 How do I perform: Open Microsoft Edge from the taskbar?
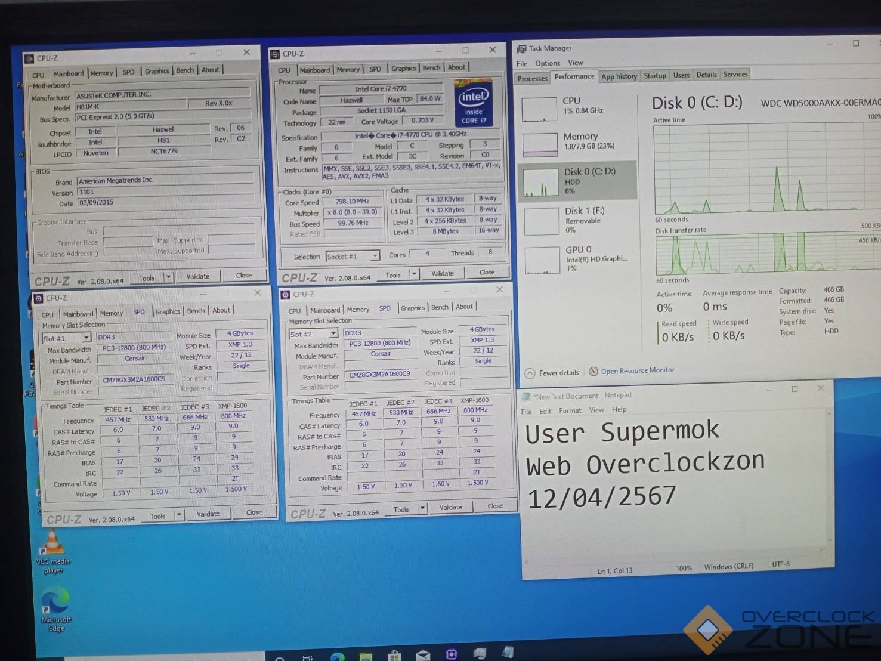pos(337,657)
